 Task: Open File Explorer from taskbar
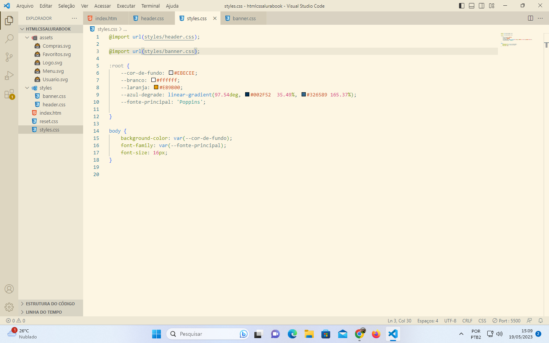coord(309,334)
